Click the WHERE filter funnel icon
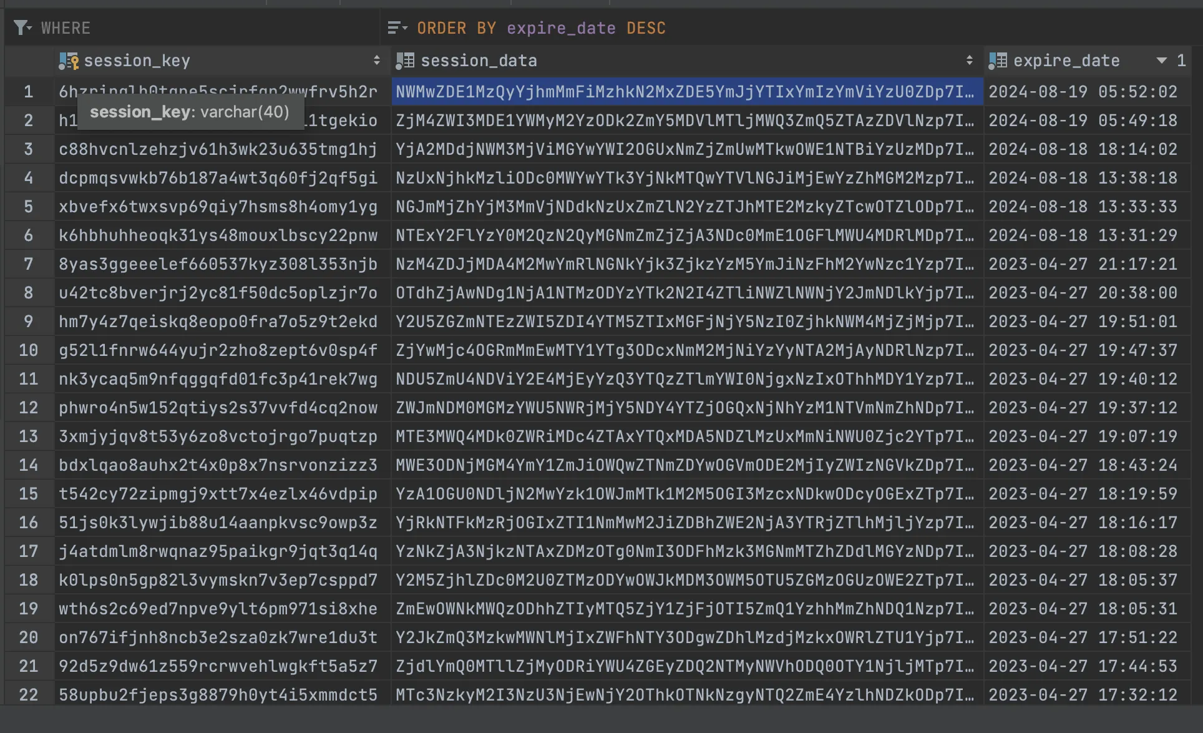This screenshot has height=733, width=1203. pos(21,28)
